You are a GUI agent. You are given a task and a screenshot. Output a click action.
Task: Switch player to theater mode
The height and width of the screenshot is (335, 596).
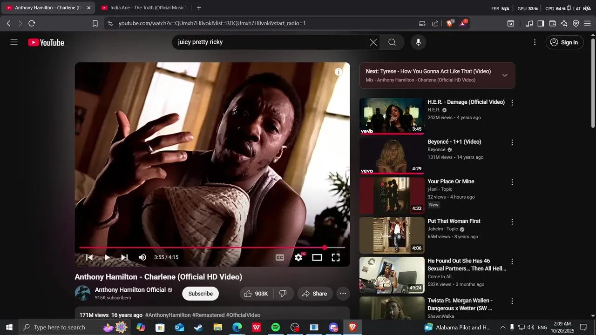(317, 257)
